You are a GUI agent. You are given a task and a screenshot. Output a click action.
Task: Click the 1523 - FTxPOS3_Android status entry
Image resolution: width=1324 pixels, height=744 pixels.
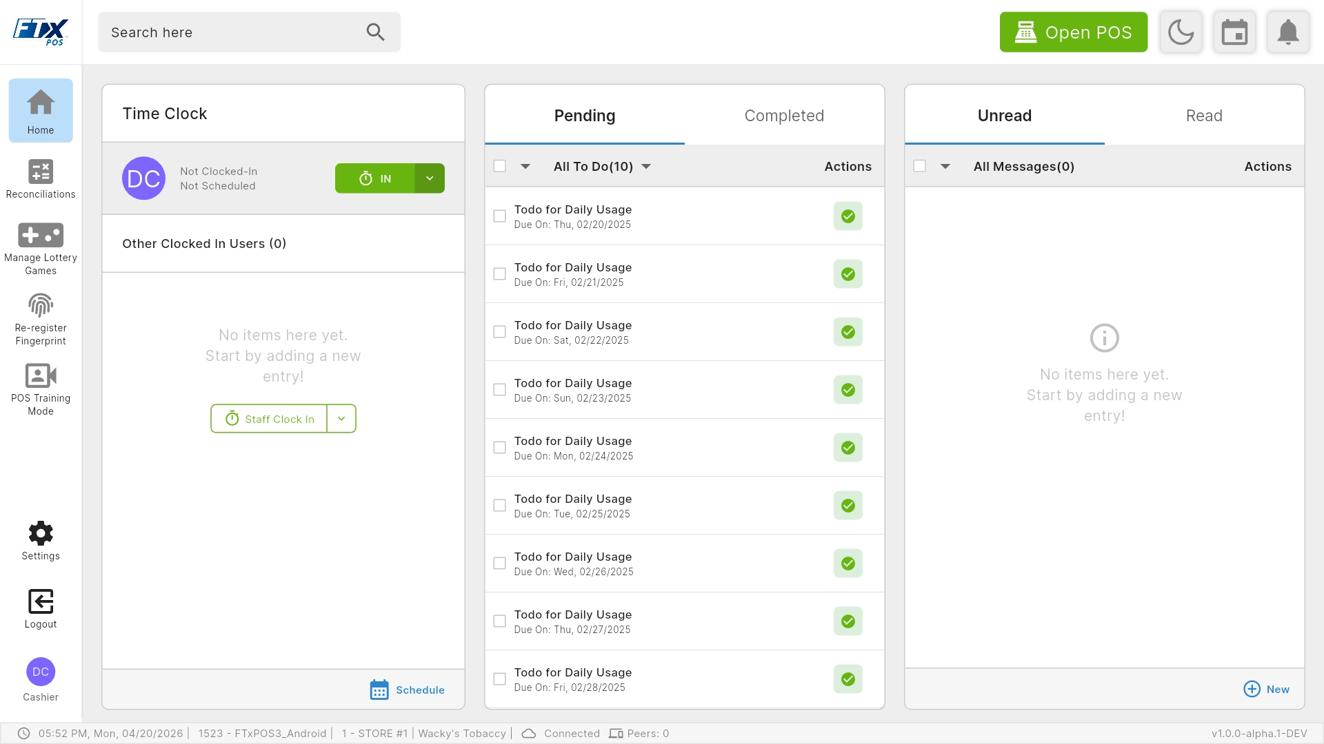tap(262, 734)
